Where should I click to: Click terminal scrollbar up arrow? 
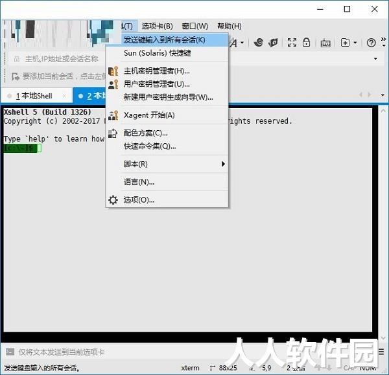[x=383, y=111]
